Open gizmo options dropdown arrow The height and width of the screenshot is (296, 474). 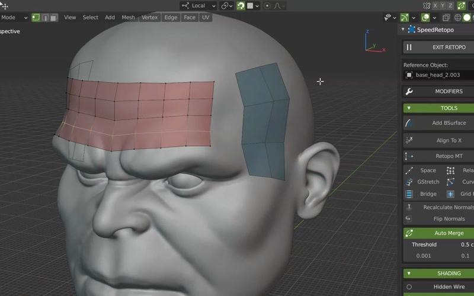[414, 18]
